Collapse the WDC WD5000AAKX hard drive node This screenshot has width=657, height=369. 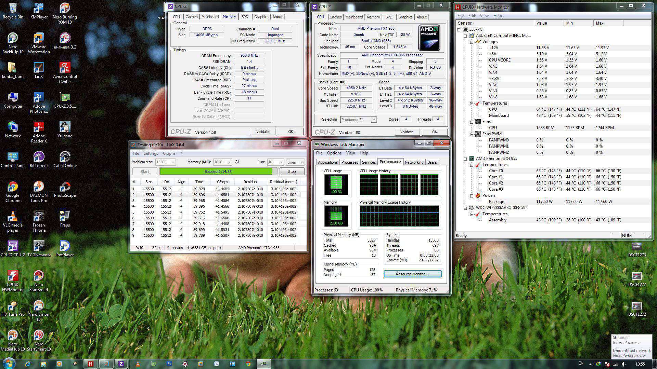pyautogui.click(x=465, y=208)
